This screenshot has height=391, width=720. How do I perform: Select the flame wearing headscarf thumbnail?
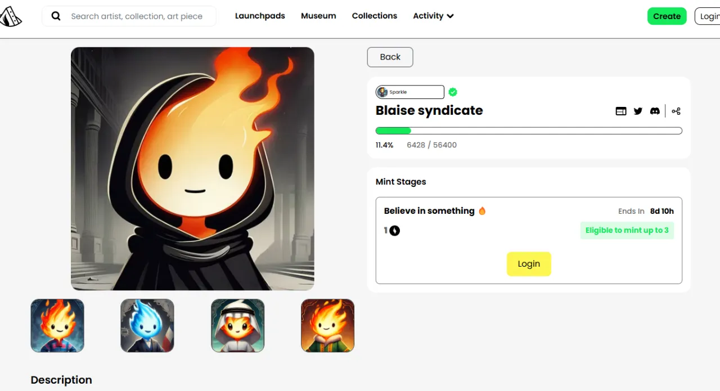tap(237, 326)
